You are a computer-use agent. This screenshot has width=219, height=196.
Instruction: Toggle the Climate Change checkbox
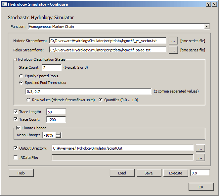[x=18, y=128]
